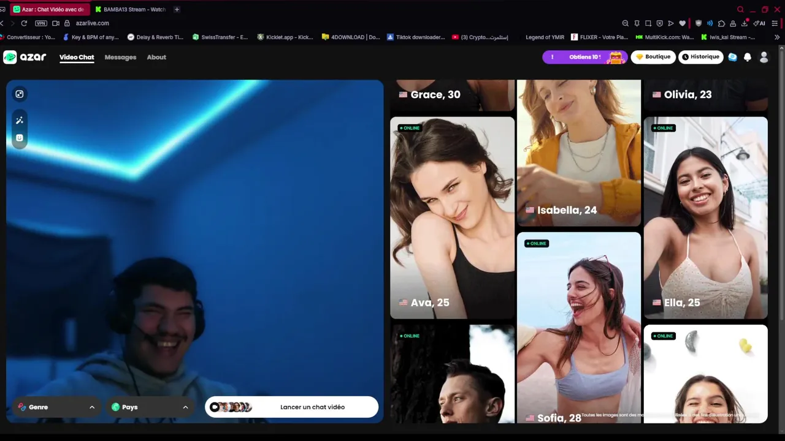Click the purple Obtiens 10 reward banner
The height and width of the screenshot is (441, 785).
point(585,57)
